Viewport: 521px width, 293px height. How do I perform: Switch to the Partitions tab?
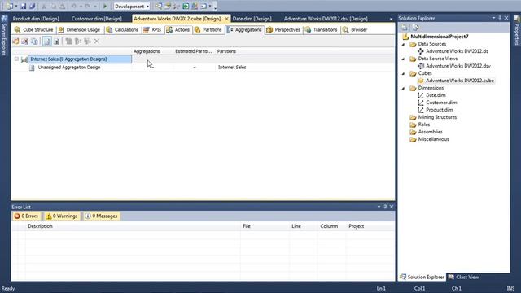point(208,30)
